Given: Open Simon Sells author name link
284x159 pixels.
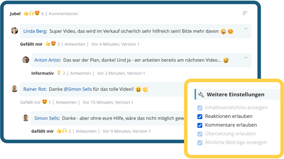Looking at the screenshot, I should [x=46, y=118].
